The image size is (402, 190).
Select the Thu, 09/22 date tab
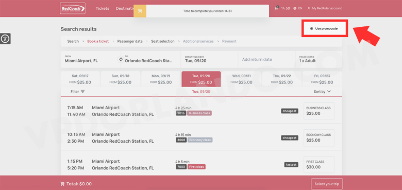(282, 79)
